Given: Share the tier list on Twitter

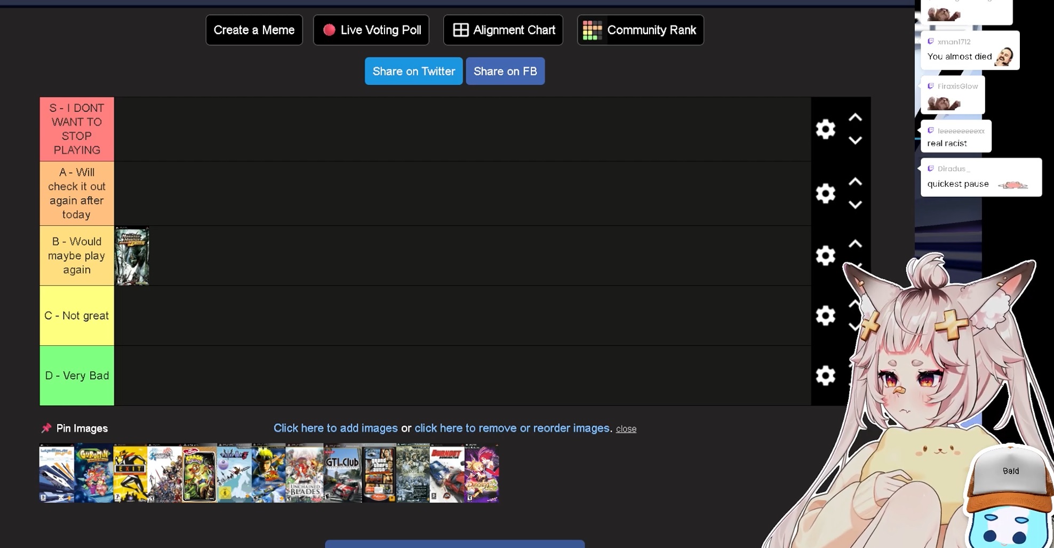Looking at the screenshot, I should point(413,71).
